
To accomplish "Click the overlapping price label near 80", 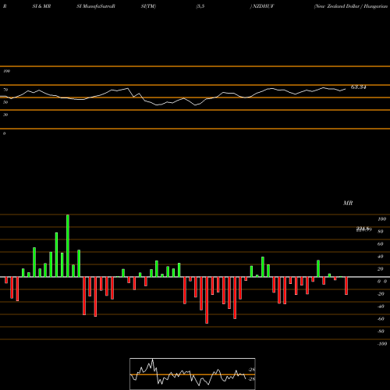I will [363, 229].
